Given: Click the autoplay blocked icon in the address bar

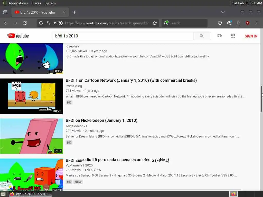Looking at the screenshot, I should (61, 23).
